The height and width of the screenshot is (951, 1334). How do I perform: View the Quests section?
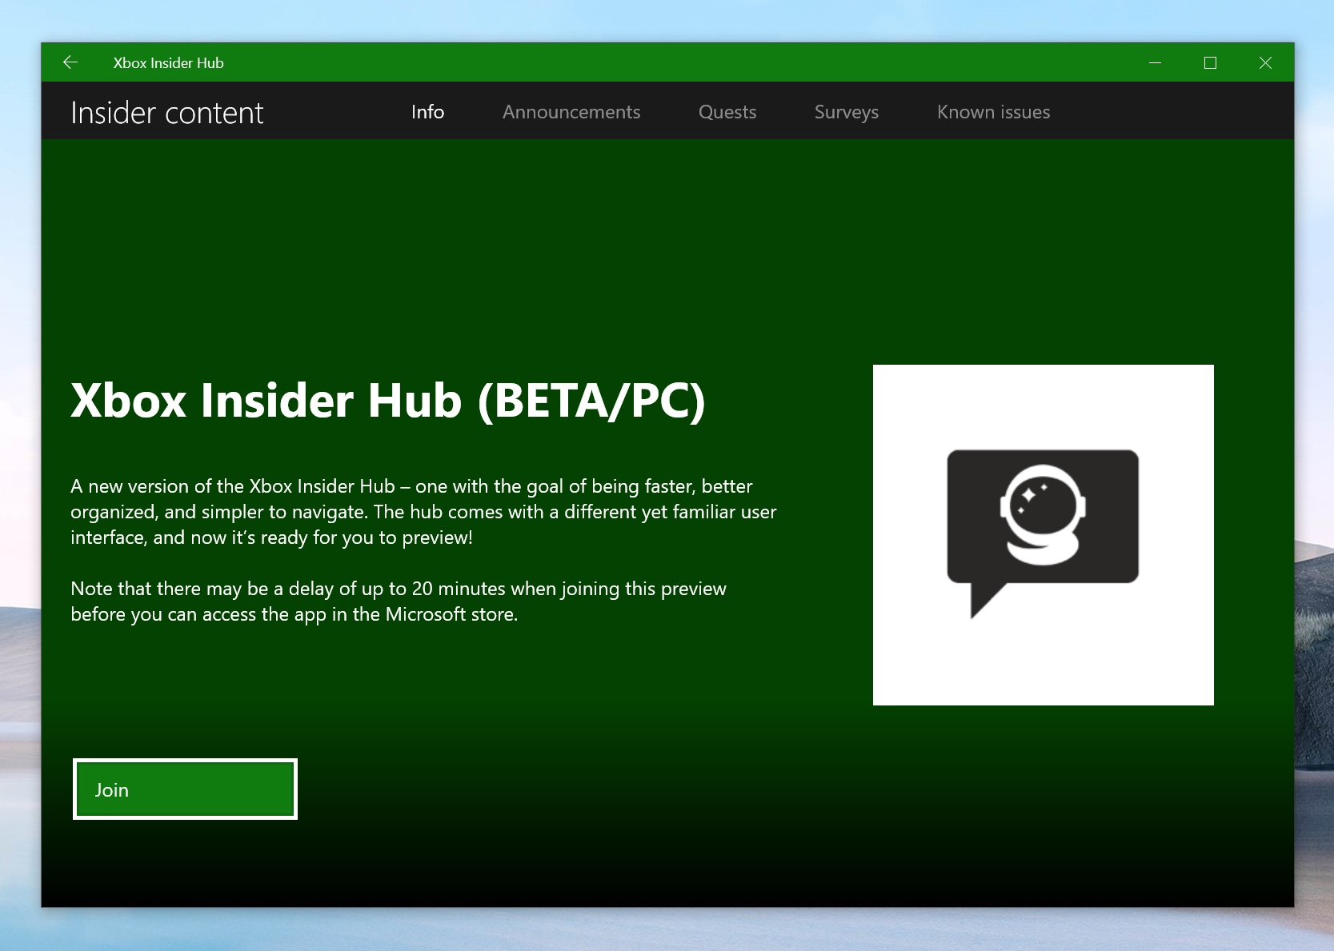tap(727, 112)
